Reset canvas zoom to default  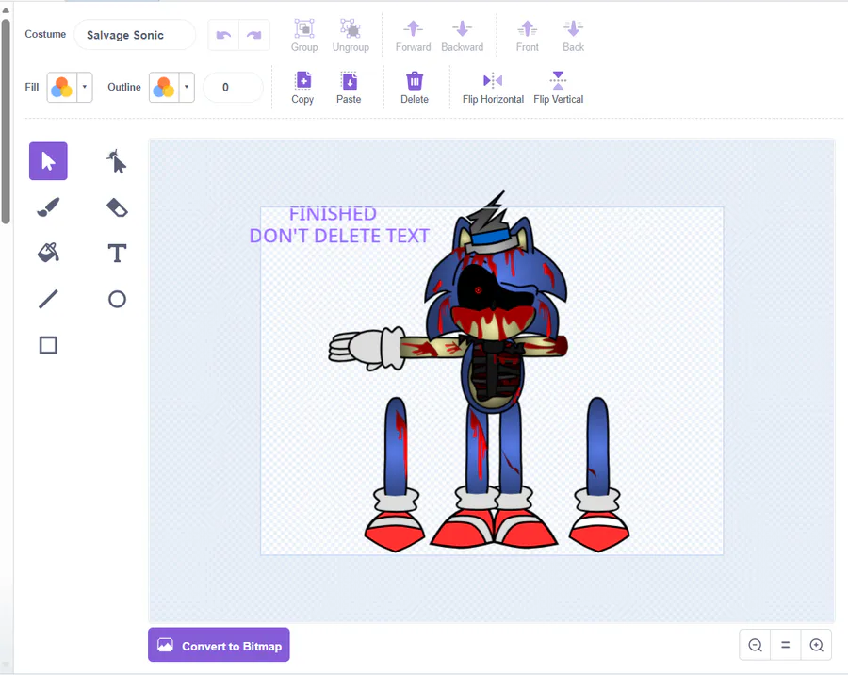coord(785,645)
